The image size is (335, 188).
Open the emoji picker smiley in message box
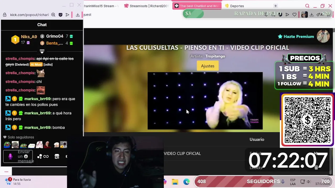pyautogui.click(x=26, y=156)
